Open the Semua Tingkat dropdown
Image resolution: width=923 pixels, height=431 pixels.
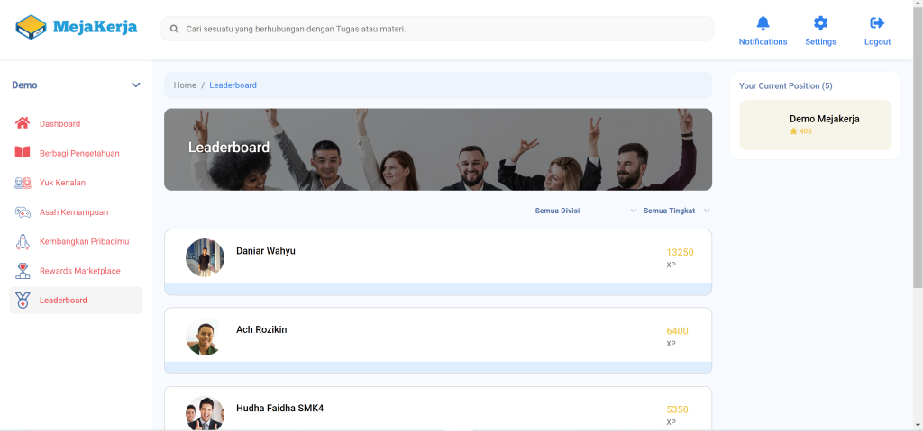point(676,211)
